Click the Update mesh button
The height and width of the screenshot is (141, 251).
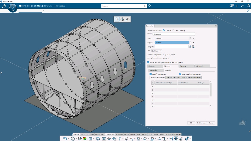(x=201, y=123)
